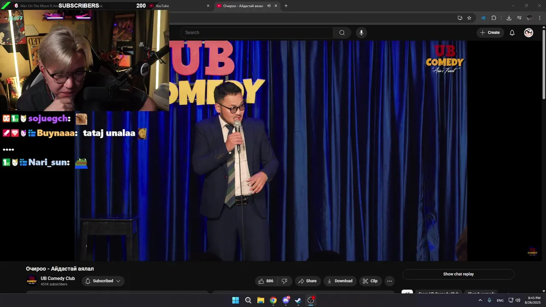Image resolution: width=546 pixels, height=307 pixels.
Task: Click the UB Comedy channel watermark in video
Action: click(532, 251)
